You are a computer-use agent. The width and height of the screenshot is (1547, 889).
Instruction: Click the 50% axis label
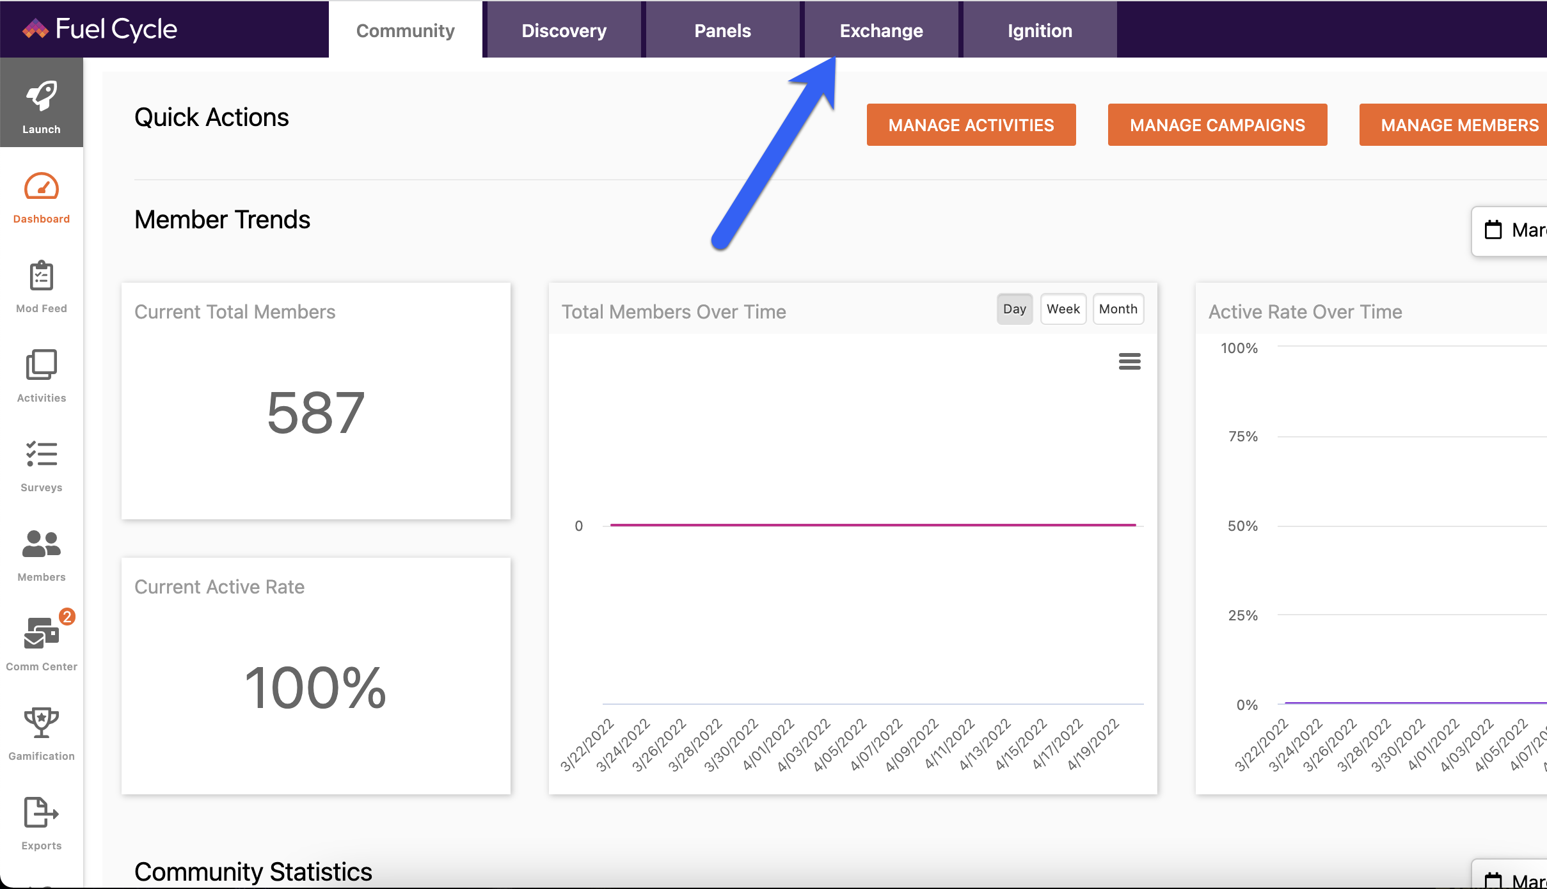(x=1242, y=526)
